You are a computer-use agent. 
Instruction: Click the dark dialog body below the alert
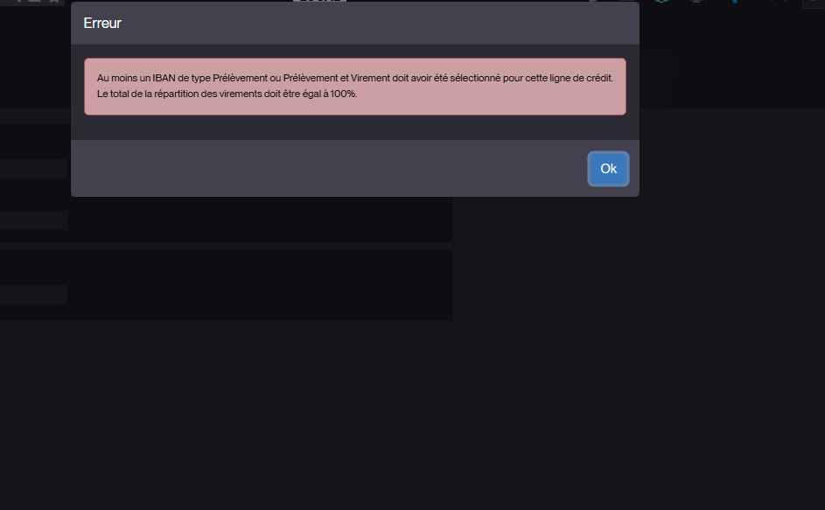tap(355, 128)
